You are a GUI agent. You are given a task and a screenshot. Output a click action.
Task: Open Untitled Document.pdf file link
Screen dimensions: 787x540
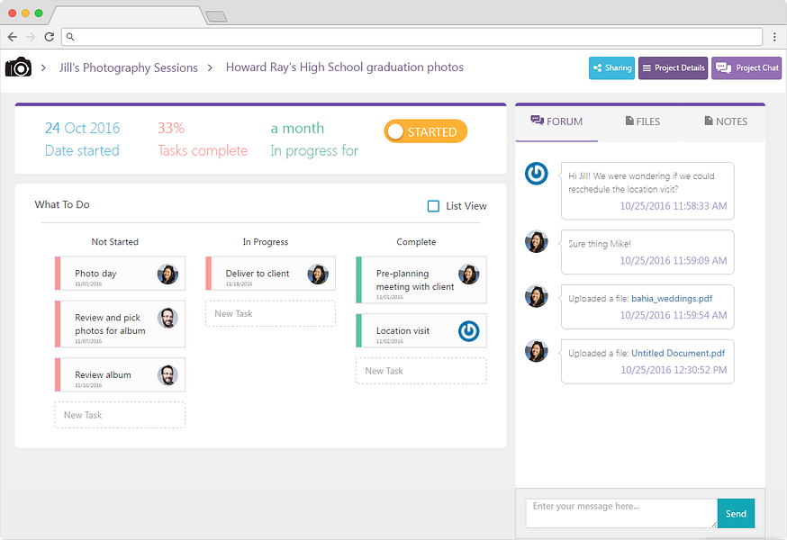tap(678, 354)
